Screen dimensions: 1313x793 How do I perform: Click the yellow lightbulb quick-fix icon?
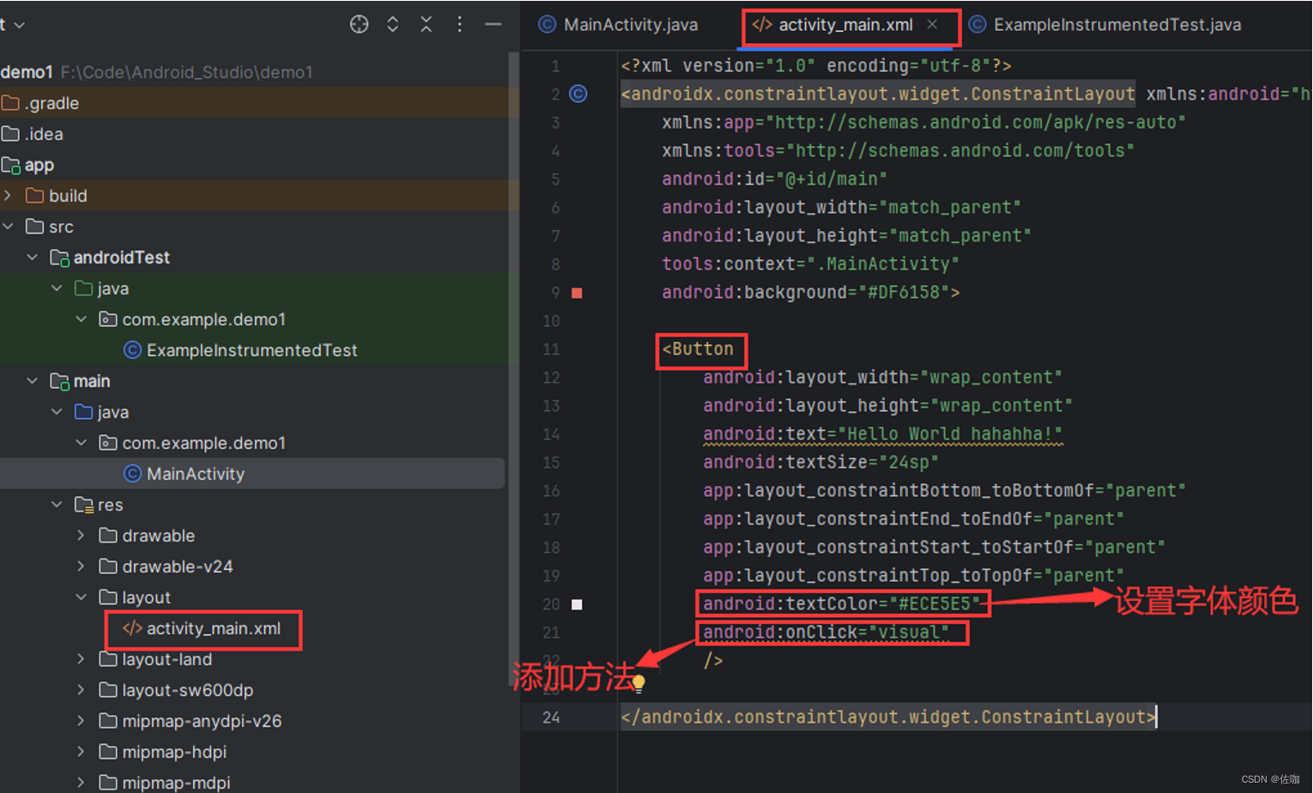[638, 683]
